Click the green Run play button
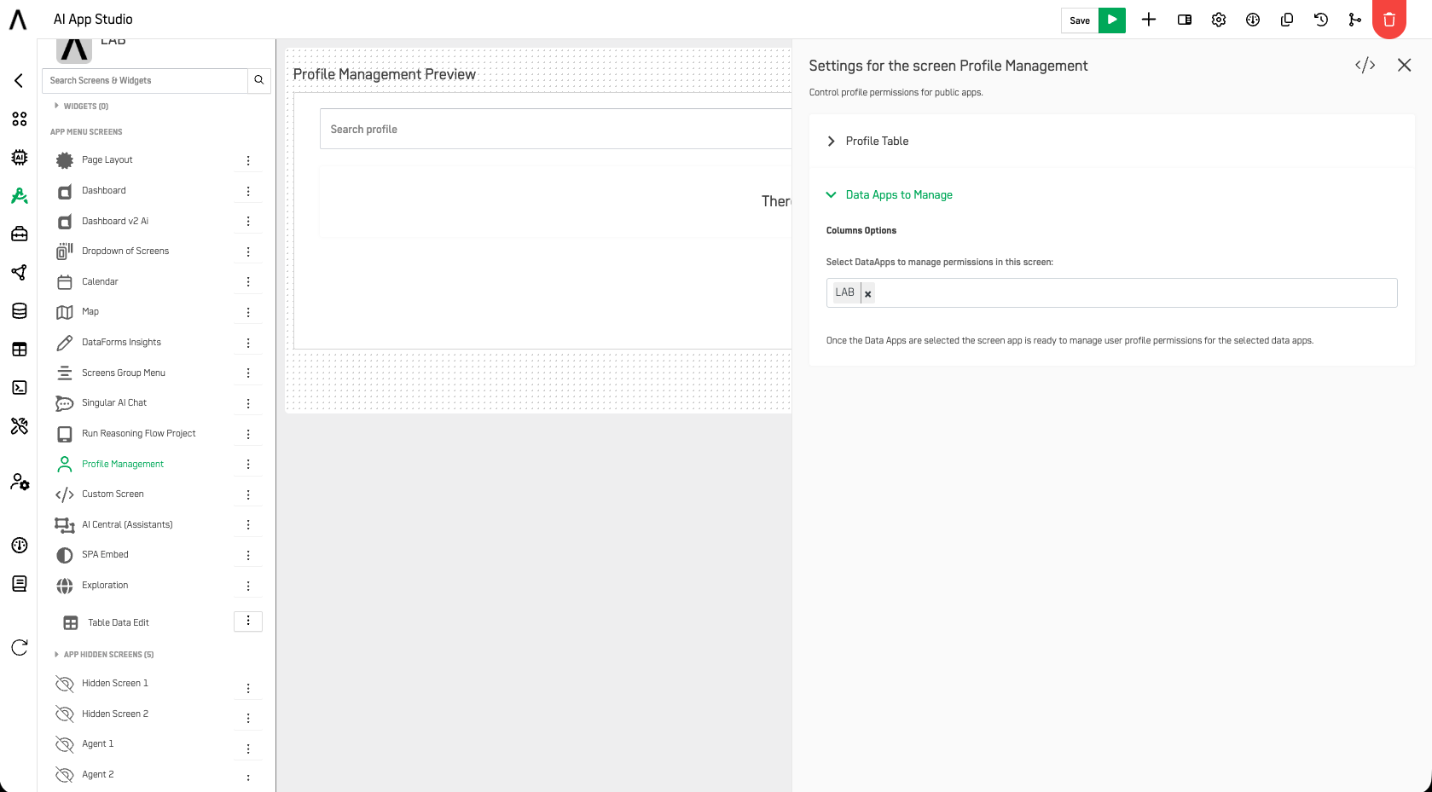Screen dimensions: 1432x792 (1112, 20)
